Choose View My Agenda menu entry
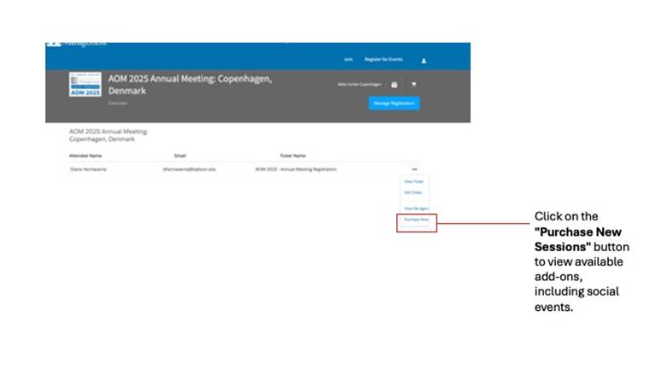Image resolution: width=667 pixels, height=375 pixels. coord(417,208)
